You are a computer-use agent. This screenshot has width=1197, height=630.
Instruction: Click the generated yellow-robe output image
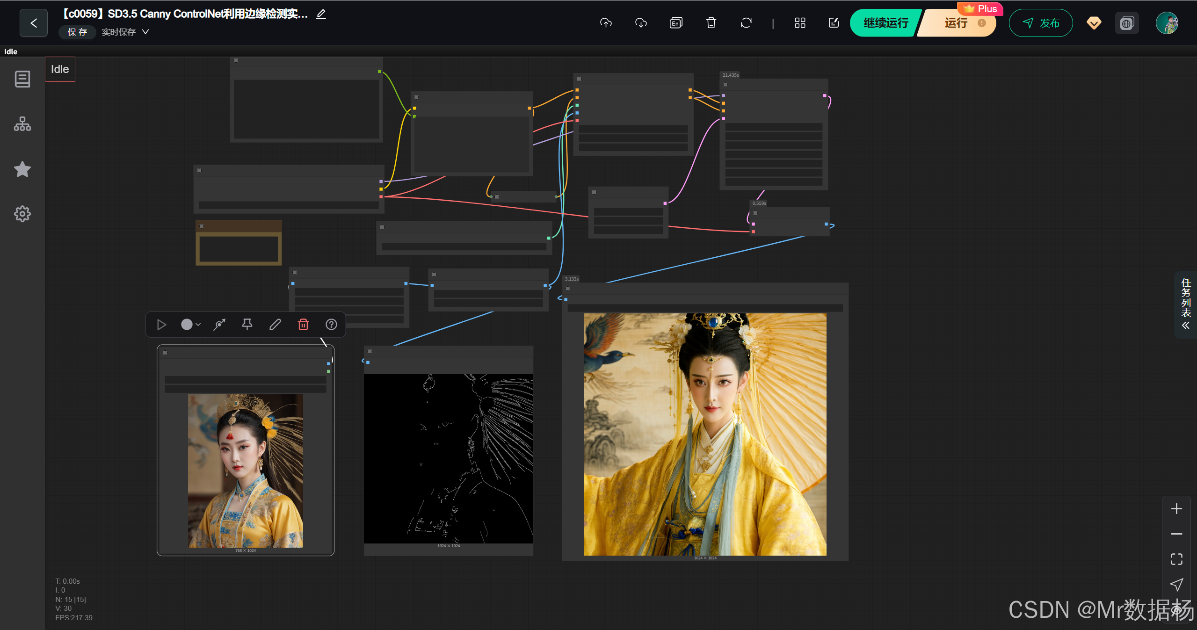click(705, 434)
